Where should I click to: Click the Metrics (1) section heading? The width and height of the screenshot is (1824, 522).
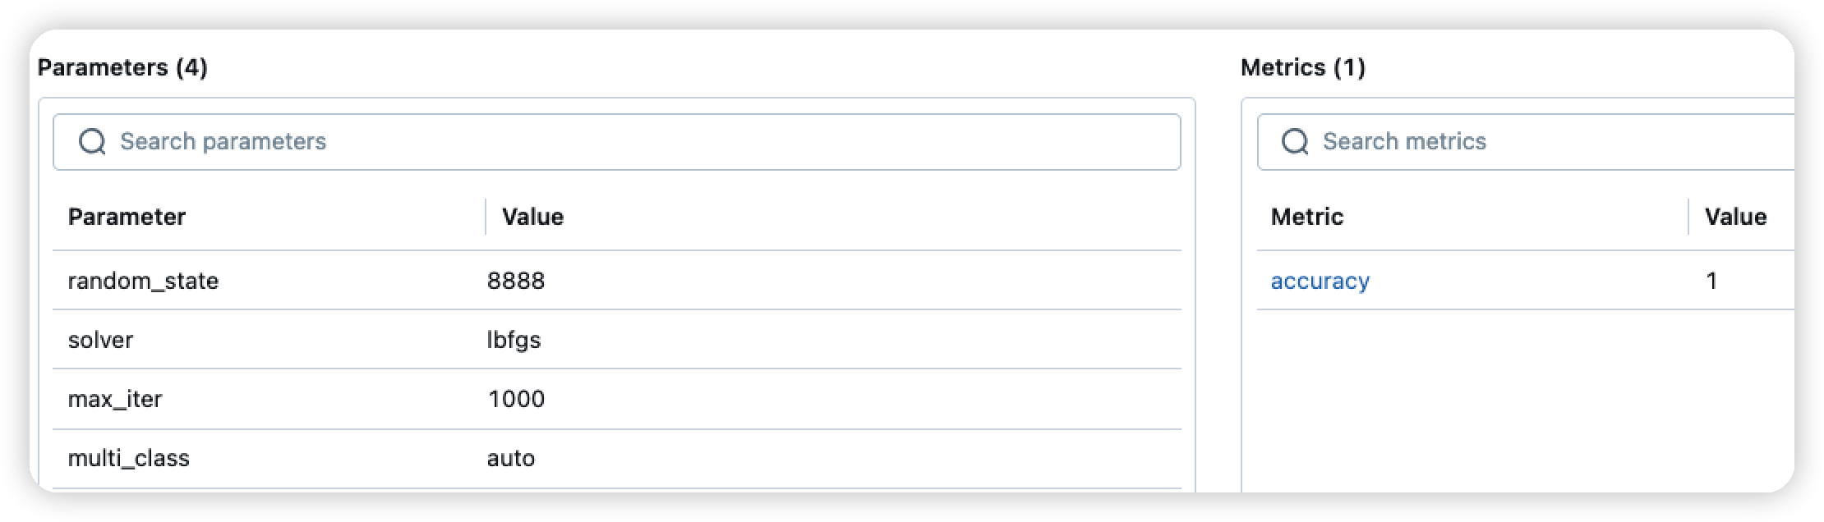click(1302, 67)
